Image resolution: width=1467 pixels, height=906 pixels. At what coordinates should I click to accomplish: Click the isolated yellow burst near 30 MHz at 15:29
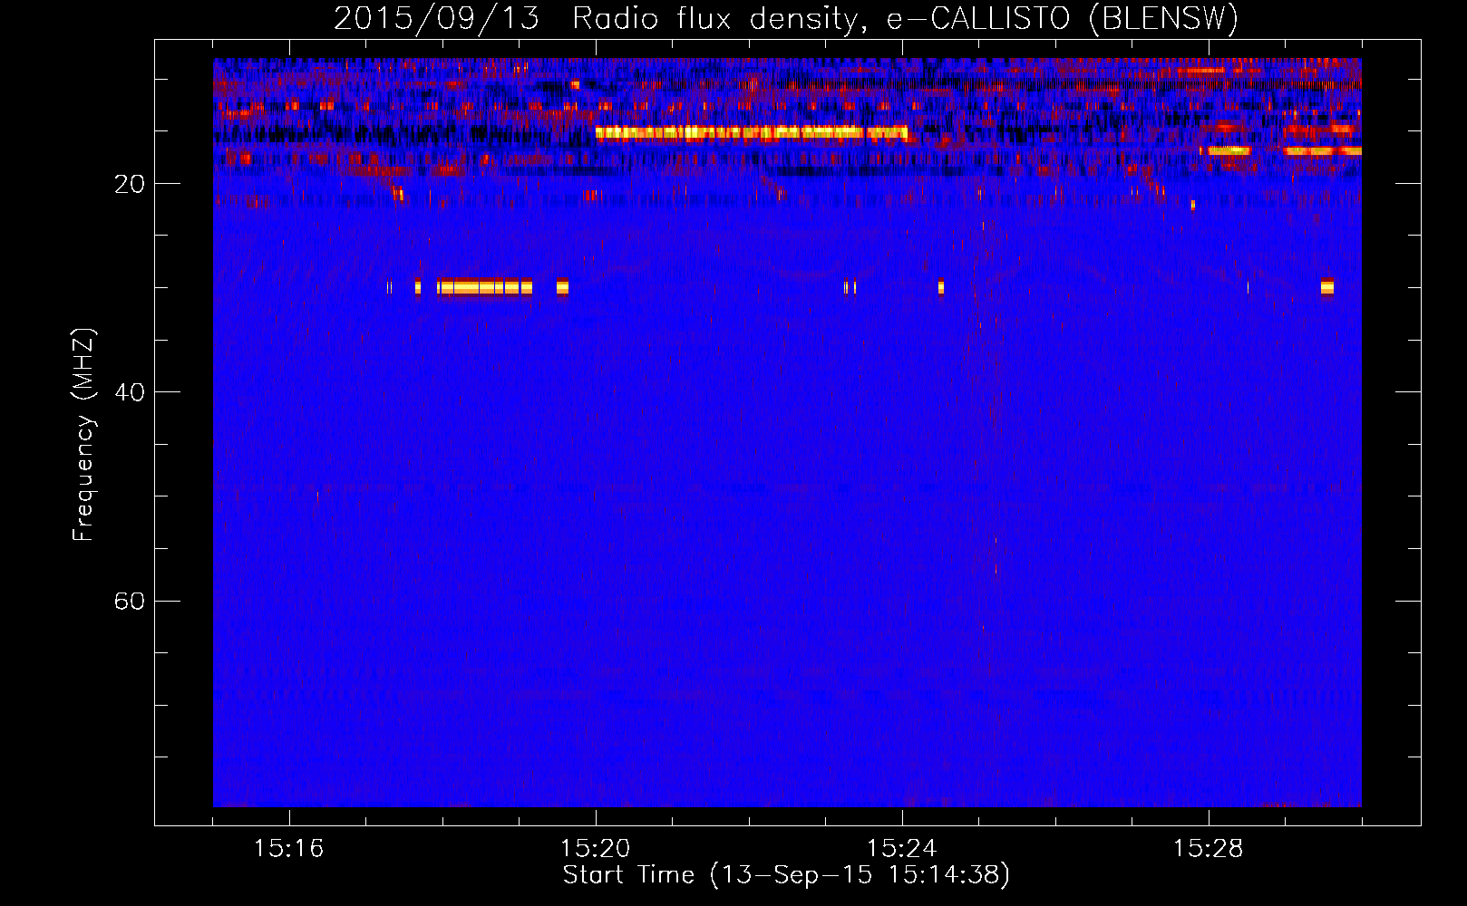(1327, 287)
